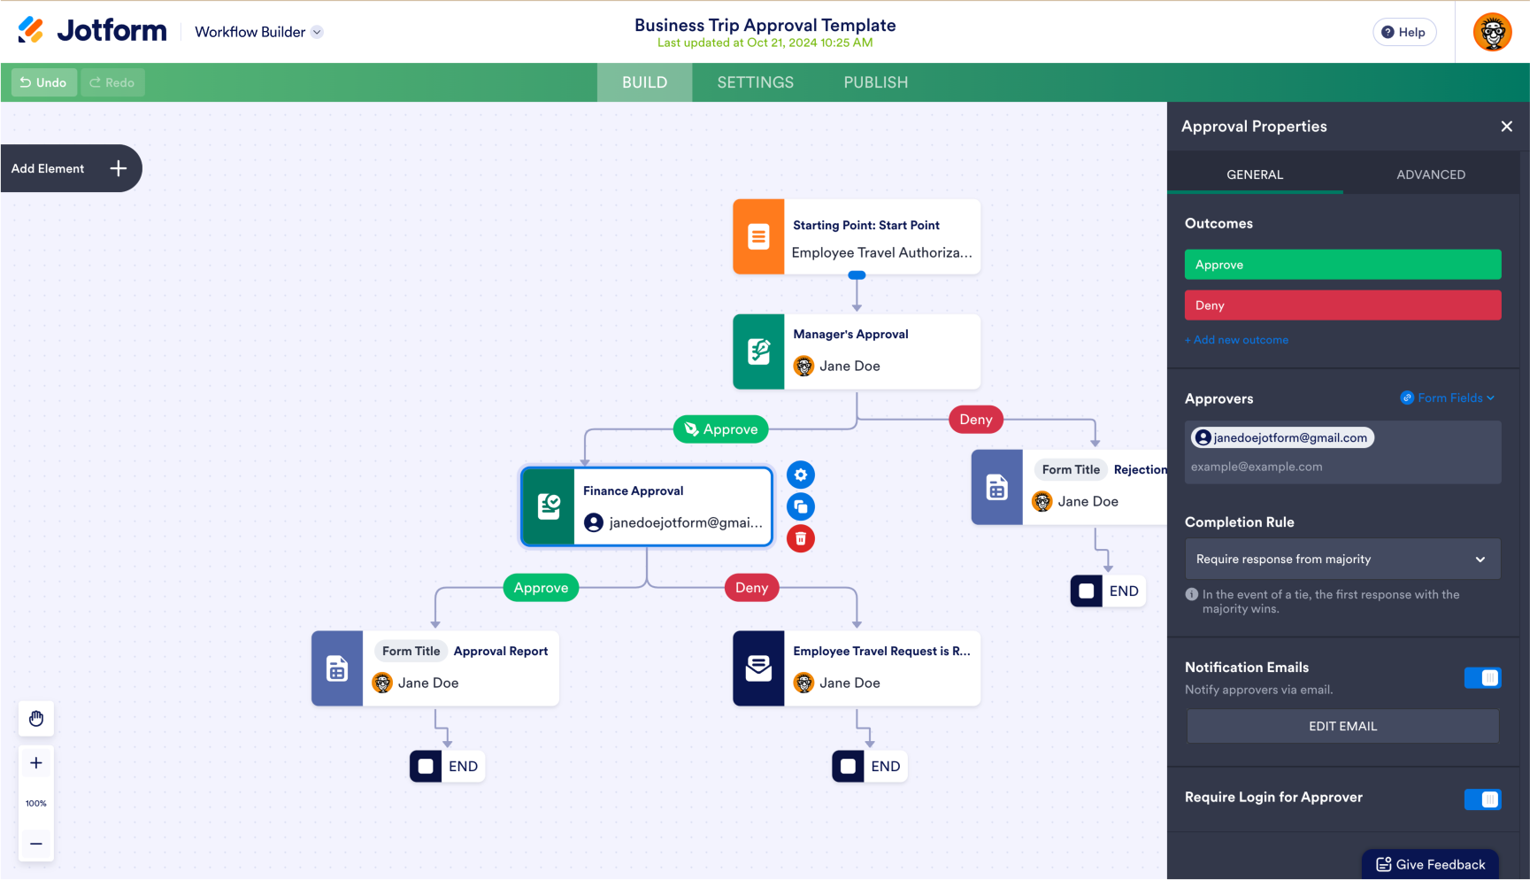The height and width of the screenshot is (880, 1530).
Task: Click the orange Start Point form icon
Action: [758, 236]
